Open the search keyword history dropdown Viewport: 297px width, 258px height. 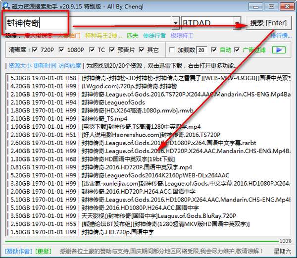[176, 23]
